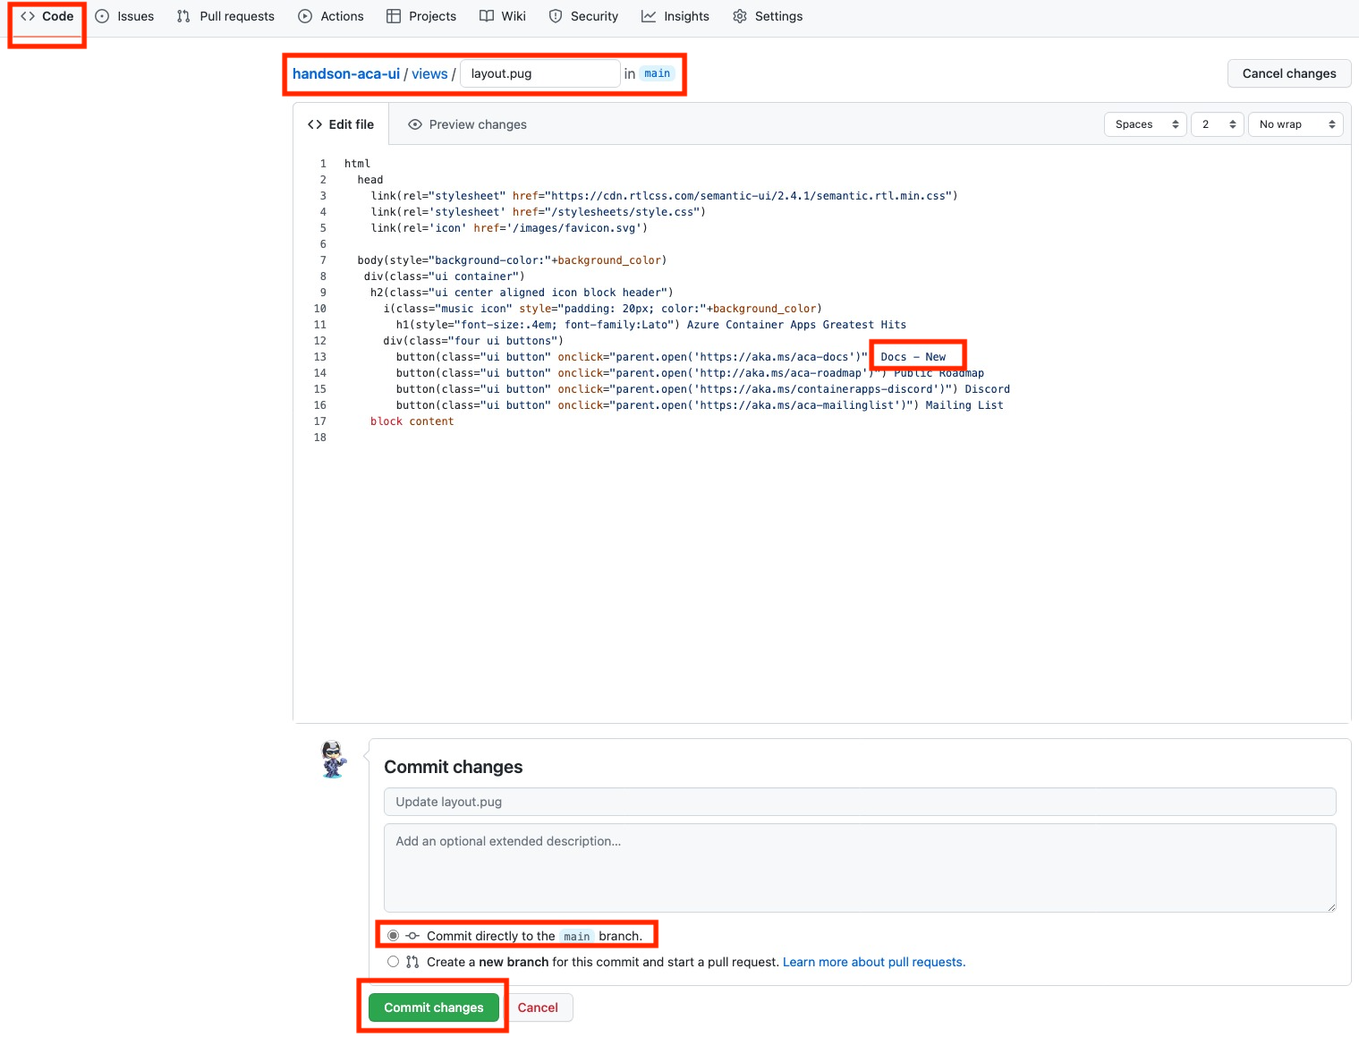View the Insights tab

point(675,16)
